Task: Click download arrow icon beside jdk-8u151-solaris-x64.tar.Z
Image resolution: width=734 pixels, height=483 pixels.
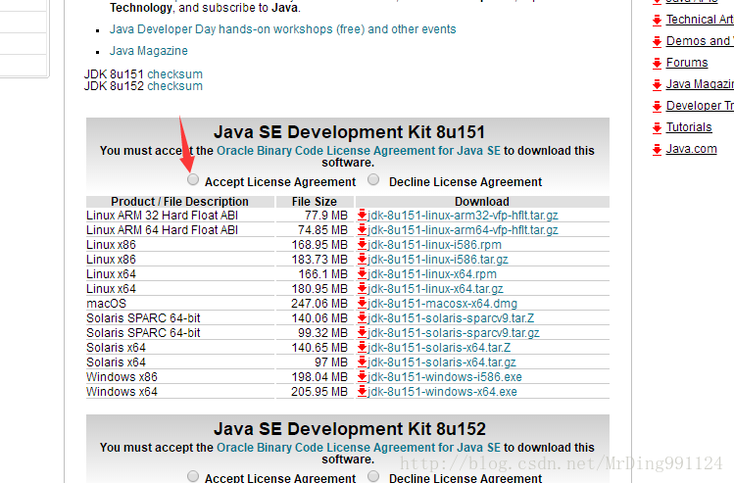Action: pos(362,347)
